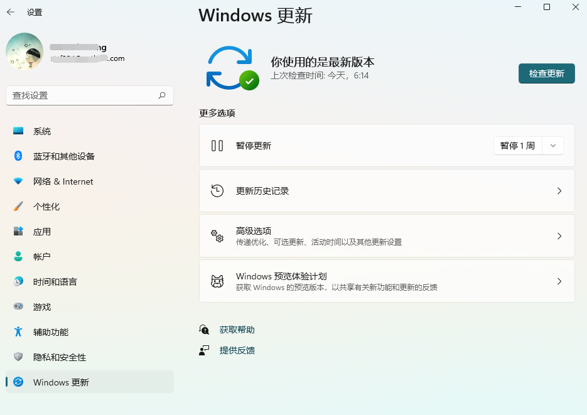
Task: Open 网络 & Internet settings
Action: coord(90,181)
